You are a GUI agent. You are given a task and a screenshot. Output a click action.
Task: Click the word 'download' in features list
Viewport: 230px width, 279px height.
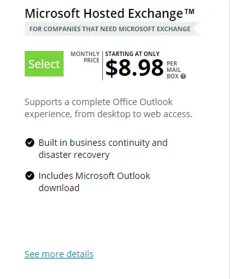(59, 188)
